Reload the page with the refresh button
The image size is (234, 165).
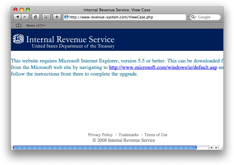(x=36, y=17)
